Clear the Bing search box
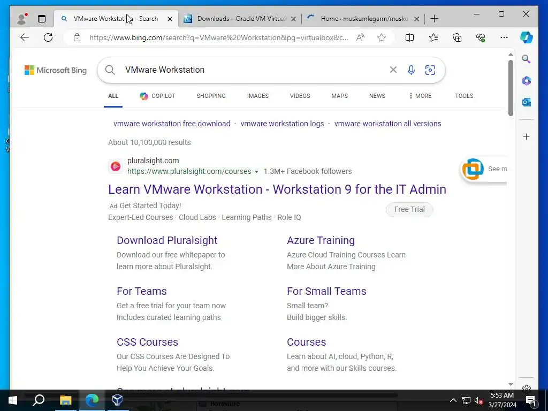Viewport: 548px width, 411px height. (393, 70)
